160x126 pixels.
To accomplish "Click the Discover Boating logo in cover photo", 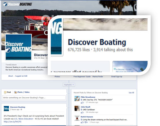I will click(x=18, y=4).
